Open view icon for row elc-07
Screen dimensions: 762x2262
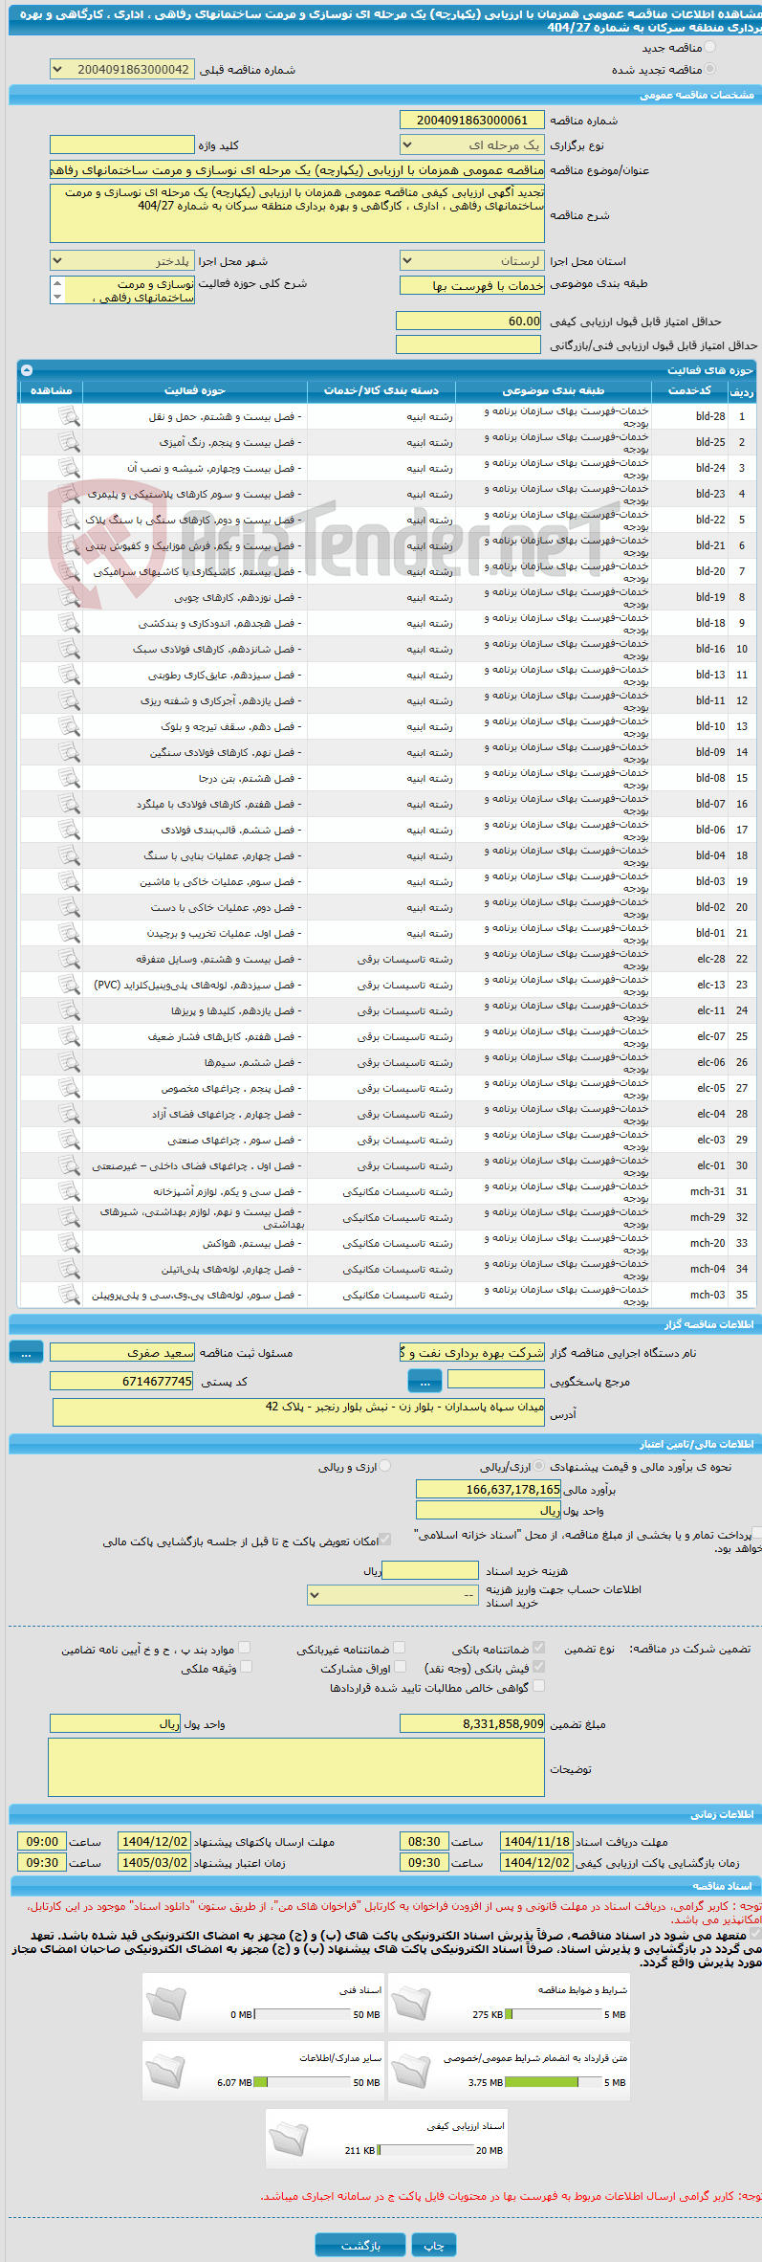click(69, 1036)
